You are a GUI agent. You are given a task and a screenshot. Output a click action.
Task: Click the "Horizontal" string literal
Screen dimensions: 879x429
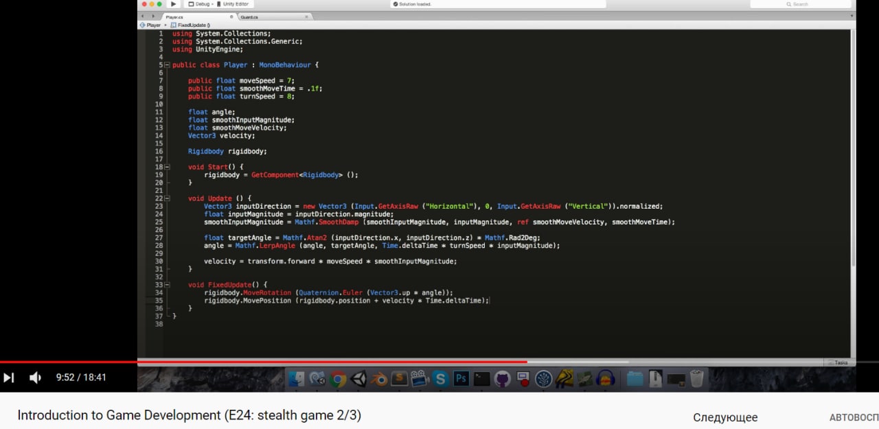point(450,206)
